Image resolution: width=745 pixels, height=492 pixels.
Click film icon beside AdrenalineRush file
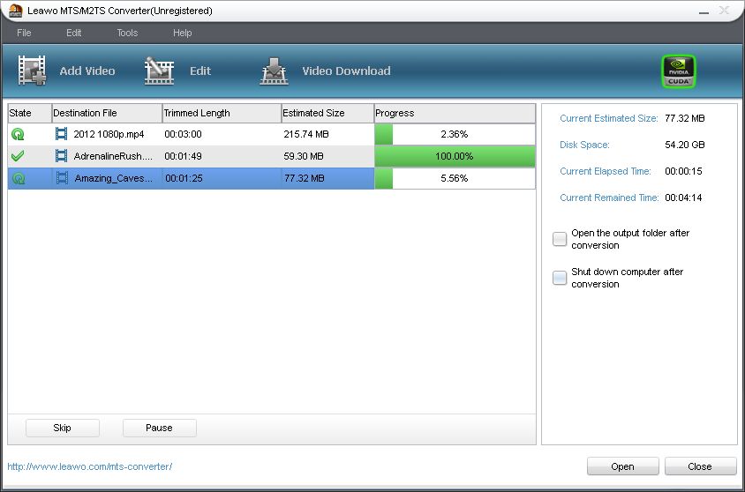click(x=61, y=155)
